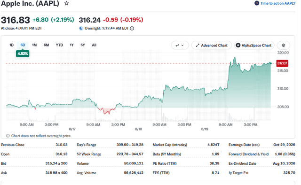Viewport: 301px width, 185px height.
Task: Click the Forward Dividend & Yield label
Action: [248, 154]
